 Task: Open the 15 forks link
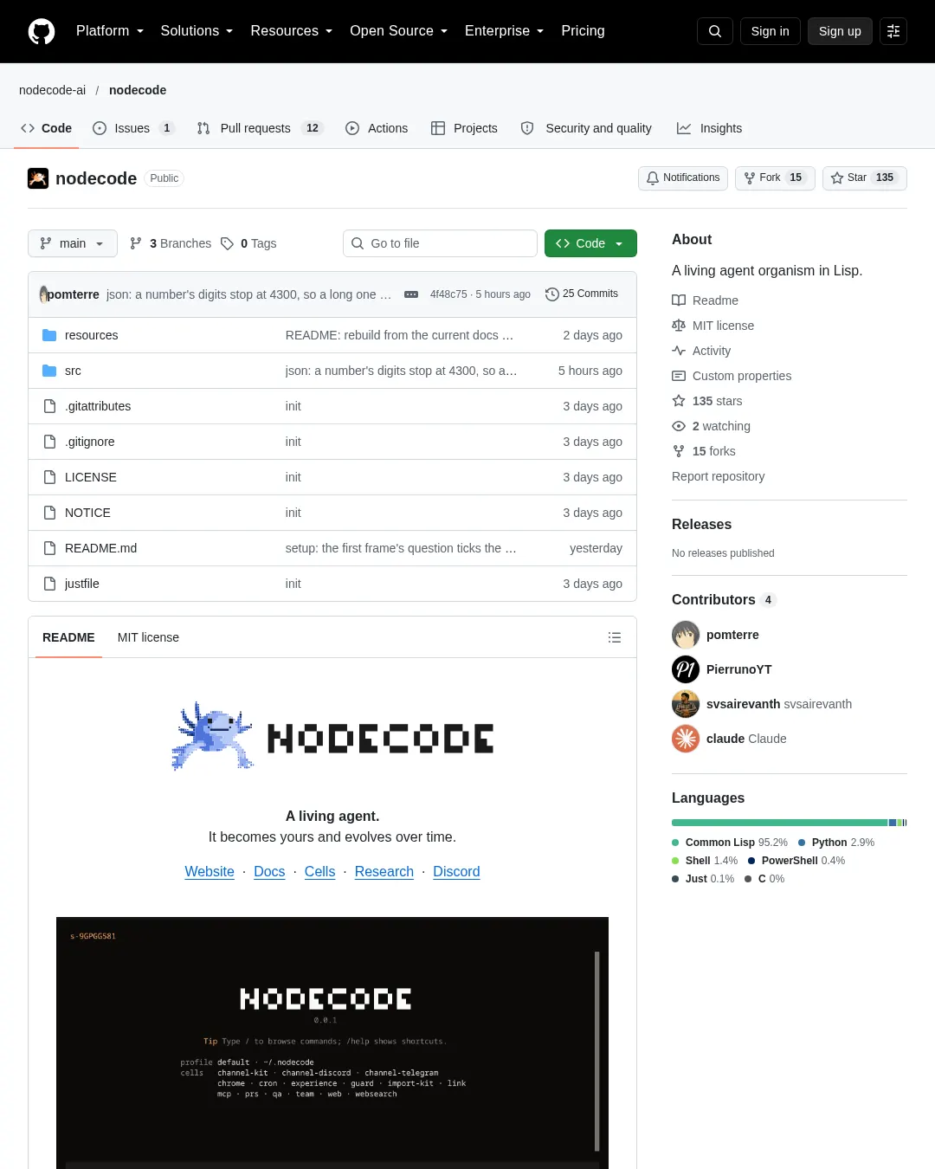point(703,451)
